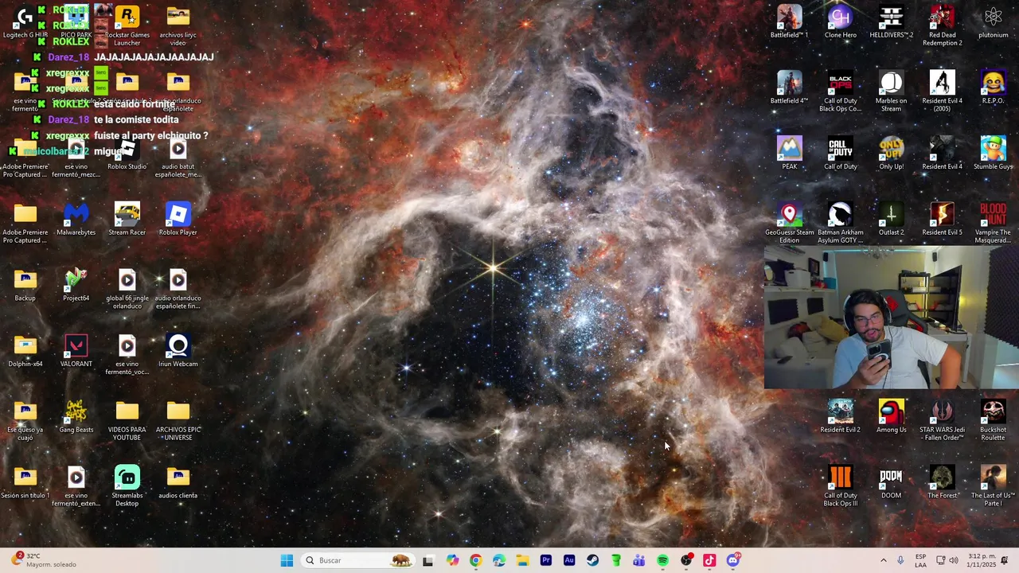Viewport: 1019px width, 573px height.
Task: Launch HELLDIVERS 2 shortcut
Action: pos(891,22)
